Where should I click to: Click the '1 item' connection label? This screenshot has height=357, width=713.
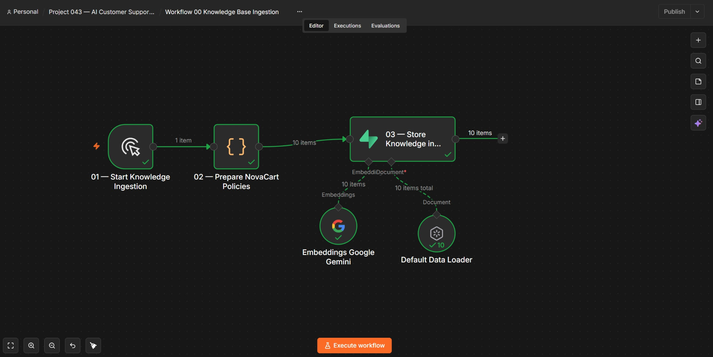point(183,141)
